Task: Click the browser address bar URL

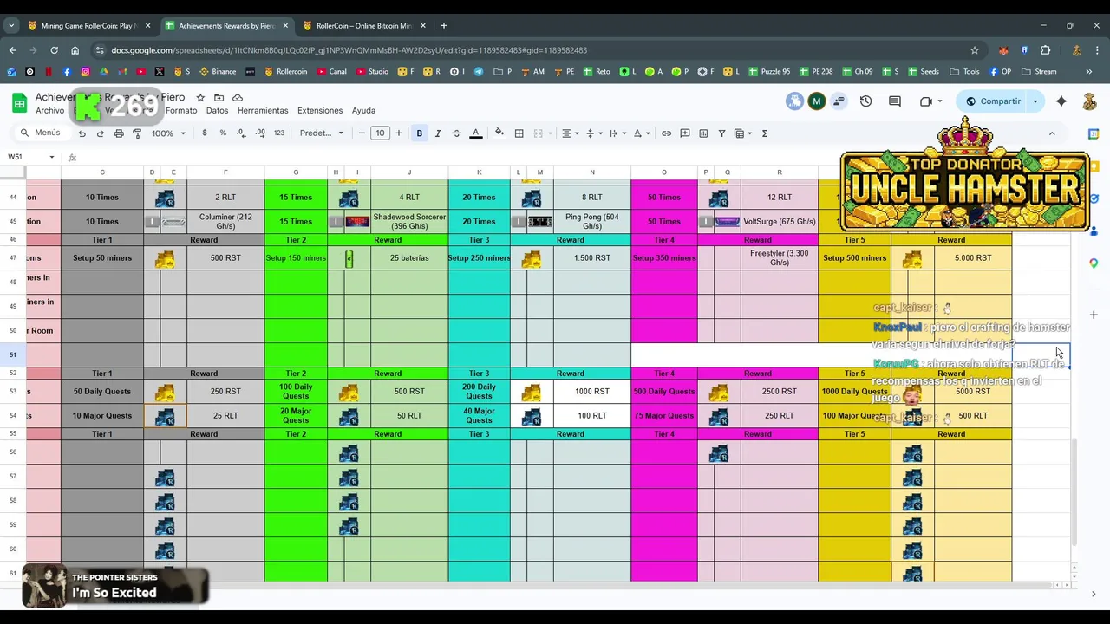Action: tap(349, 50)
